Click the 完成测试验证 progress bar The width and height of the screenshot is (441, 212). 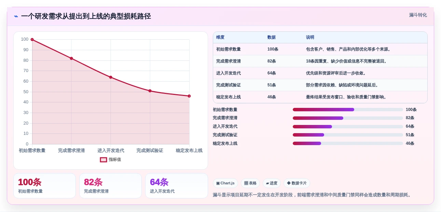(348, 135)
